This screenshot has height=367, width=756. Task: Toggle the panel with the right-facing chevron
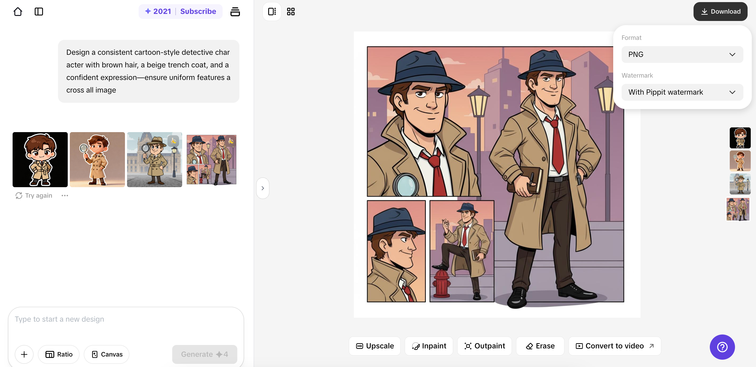point(262,188)
